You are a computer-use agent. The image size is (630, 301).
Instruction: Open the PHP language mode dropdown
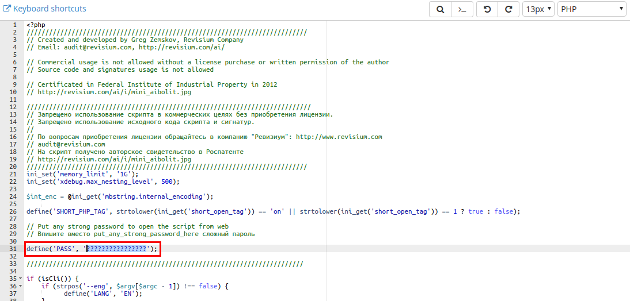tap(591, 9)
